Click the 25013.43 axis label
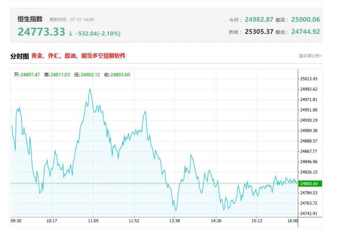Viewport: 338px width, 238px height. pyautogui.click(x=309, y=79)
